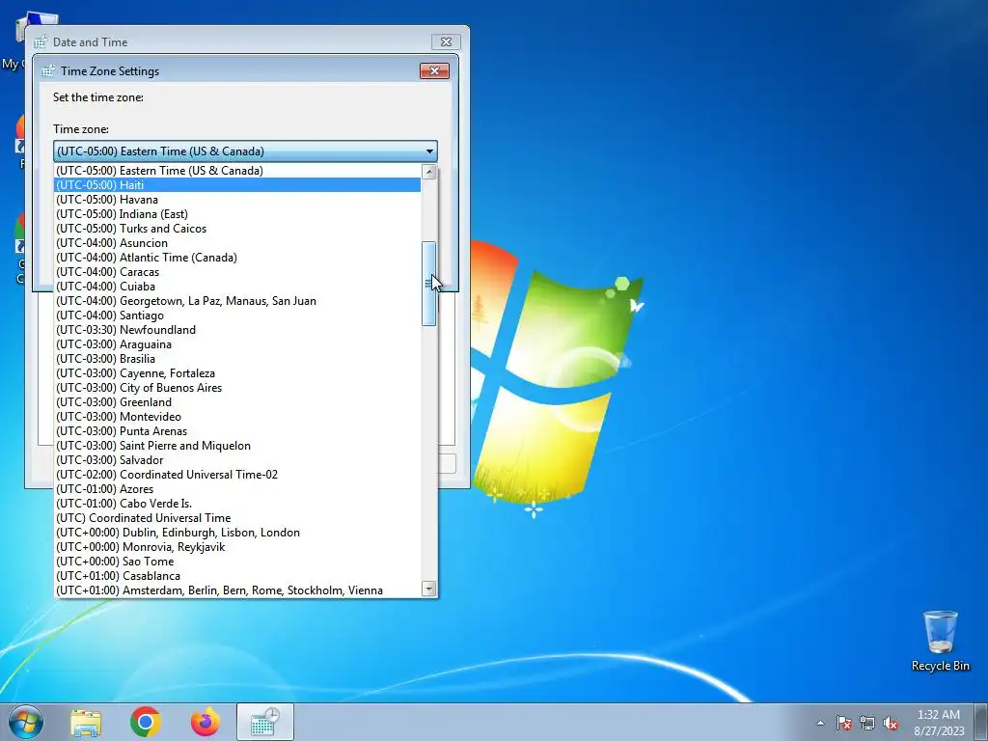Choose the (UTC-04:00) Santiago entry
The height and width of the screenshot is (741, 988).
(237, 316)
